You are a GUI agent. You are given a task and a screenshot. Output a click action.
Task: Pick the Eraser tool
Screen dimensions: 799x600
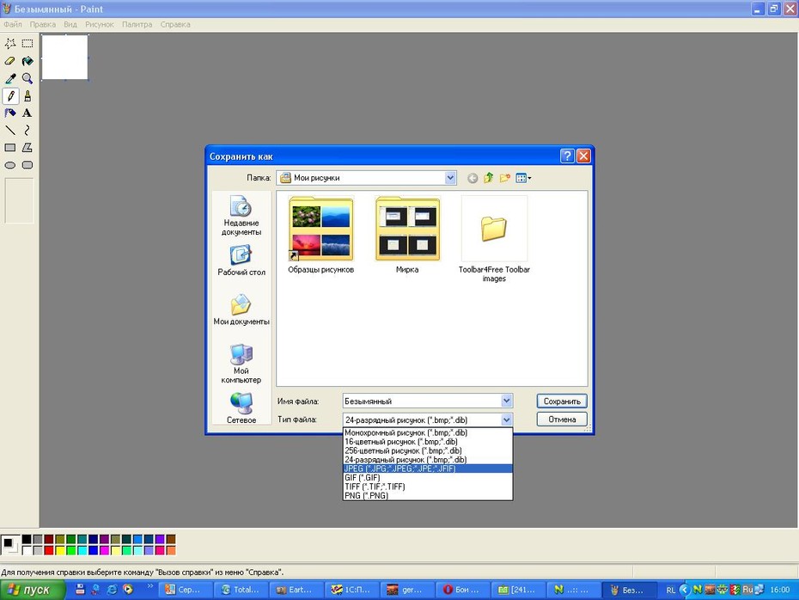(10, 61)
